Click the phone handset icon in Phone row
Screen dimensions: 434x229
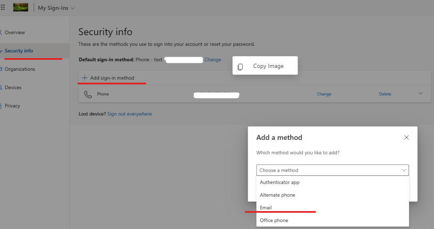point(88,94)
